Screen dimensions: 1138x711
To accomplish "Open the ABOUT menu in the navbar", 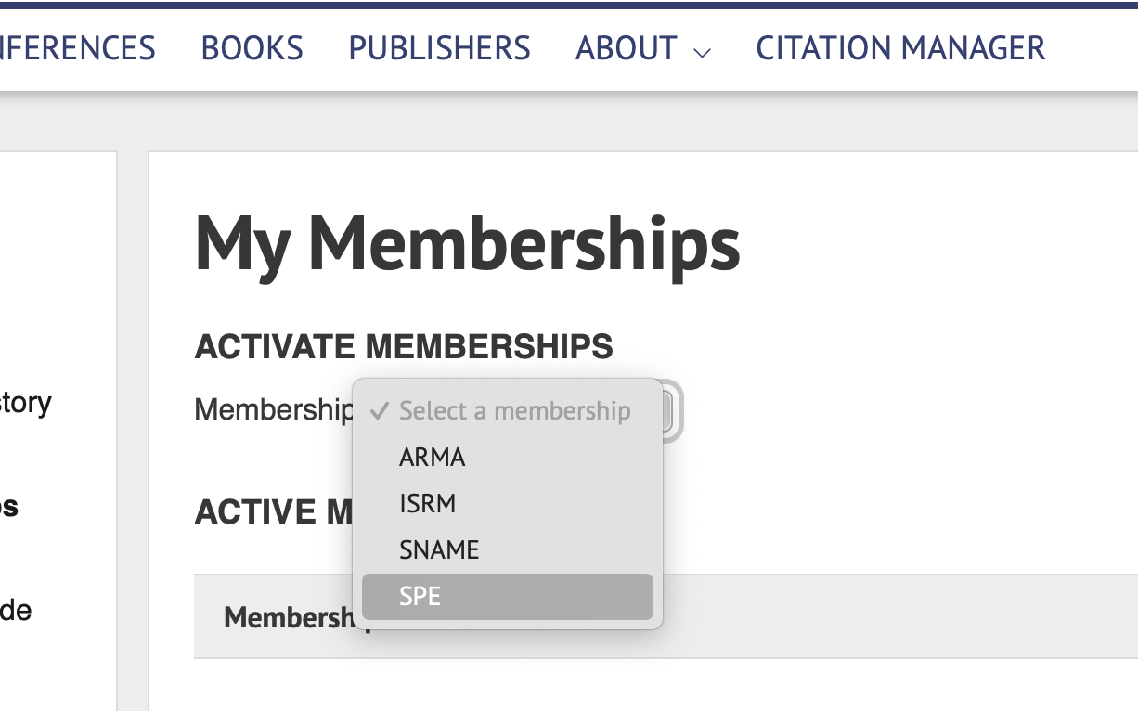I will [627, 47].
